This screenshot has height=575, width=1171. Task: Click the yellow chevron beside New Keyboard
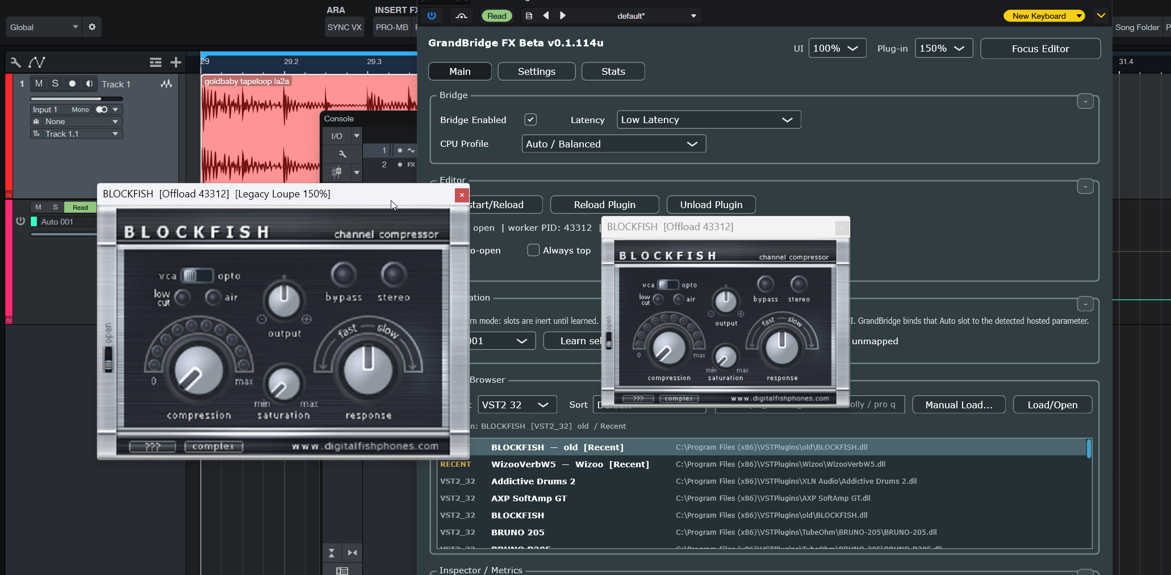point(1101,16)
